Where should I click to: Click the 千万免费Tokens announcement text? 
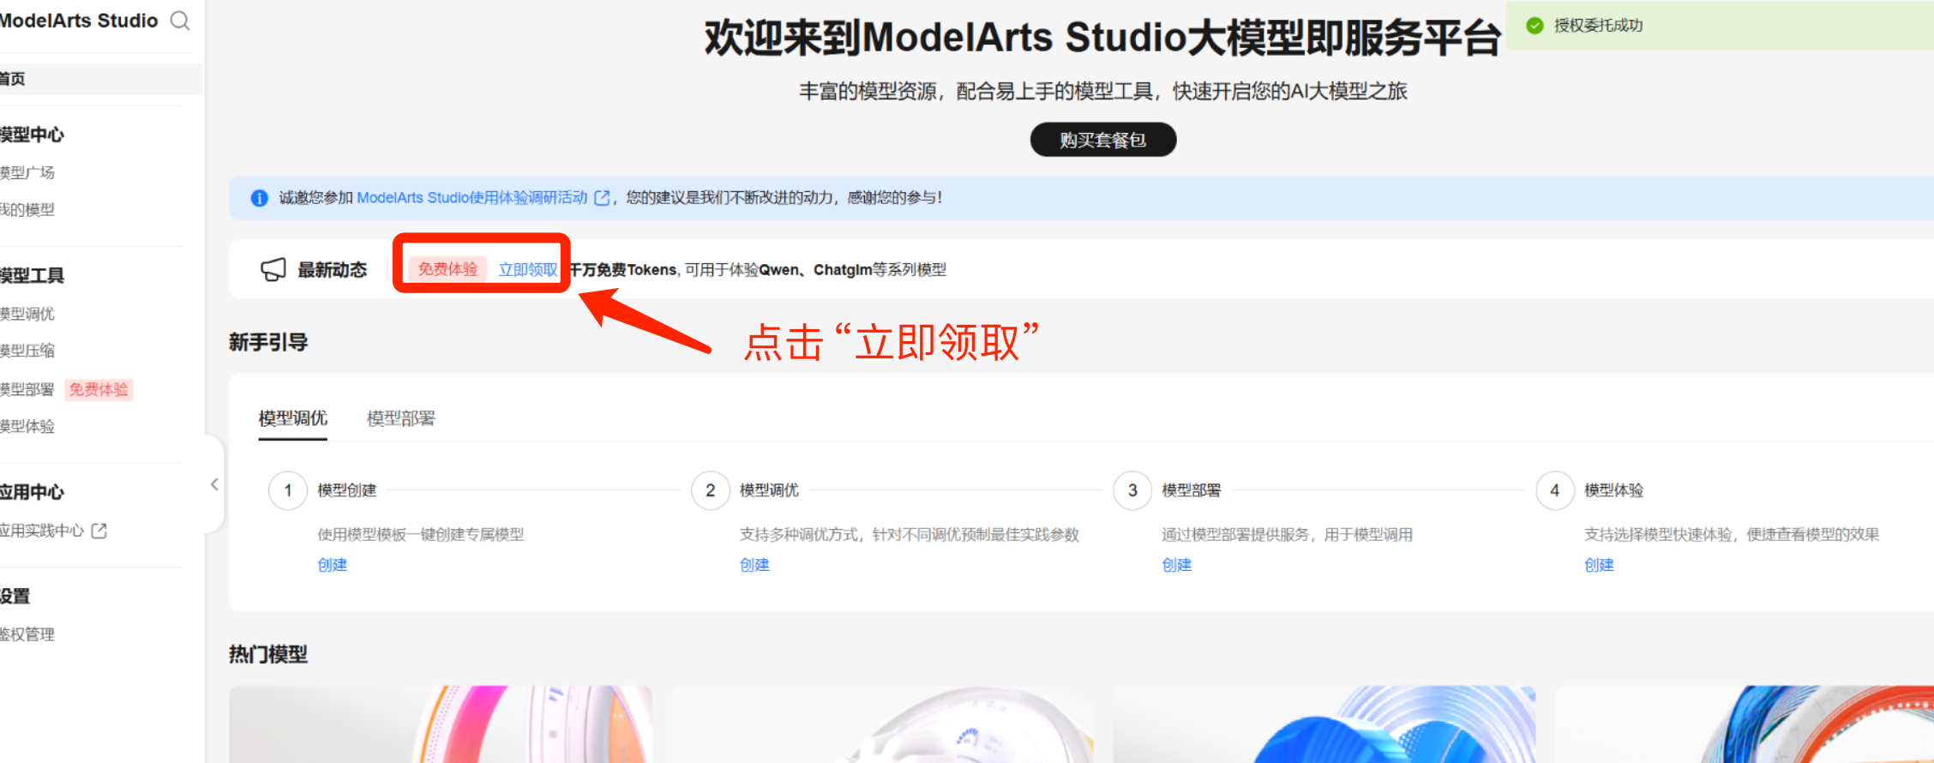759,270
